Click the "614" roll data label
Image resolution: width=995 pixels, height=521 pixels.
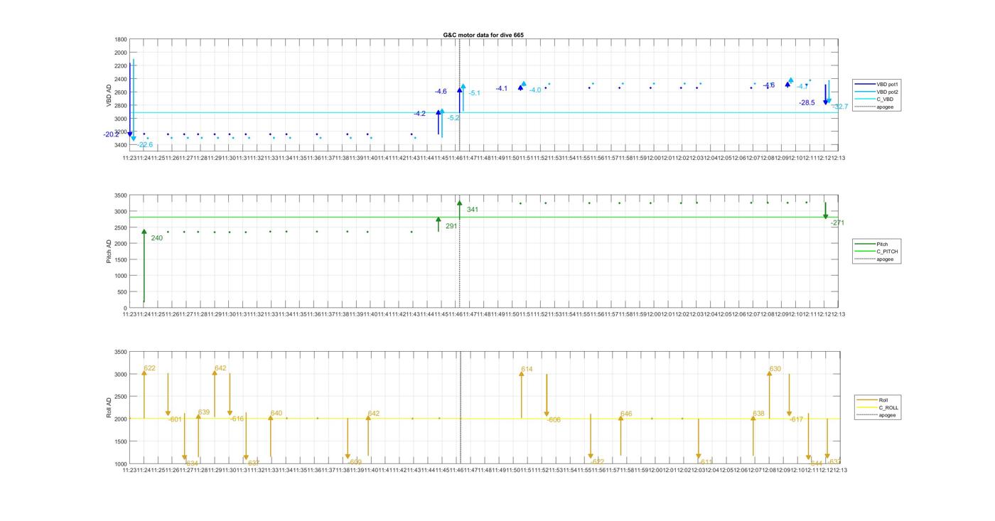(527, 369)
